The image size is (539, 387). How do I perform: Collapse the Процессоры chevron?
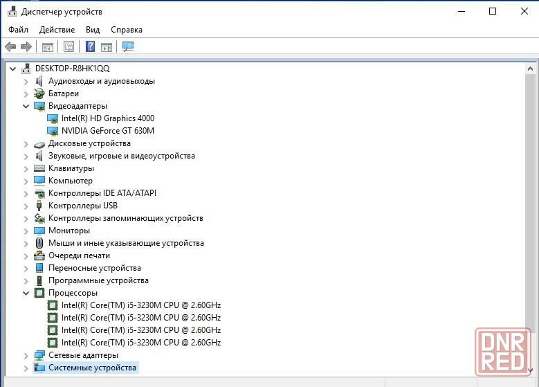pos(26,293)
